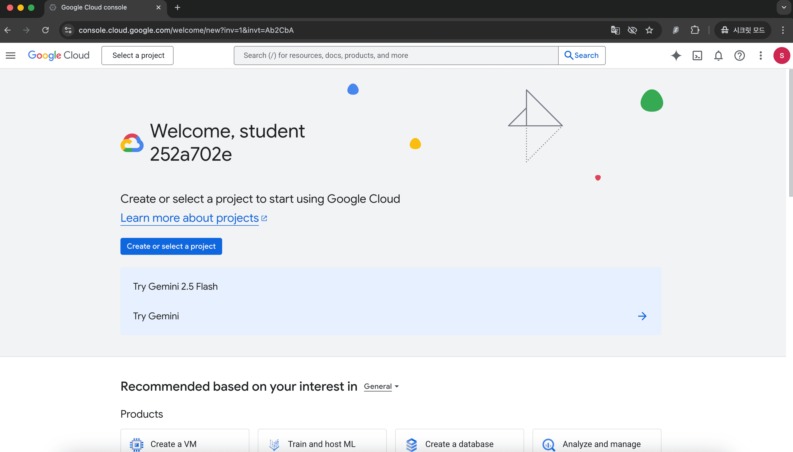Open the Analyze and manage card
Image resolution: width=793 pixels, height=452 pixels.
click(x=597, y=441)
